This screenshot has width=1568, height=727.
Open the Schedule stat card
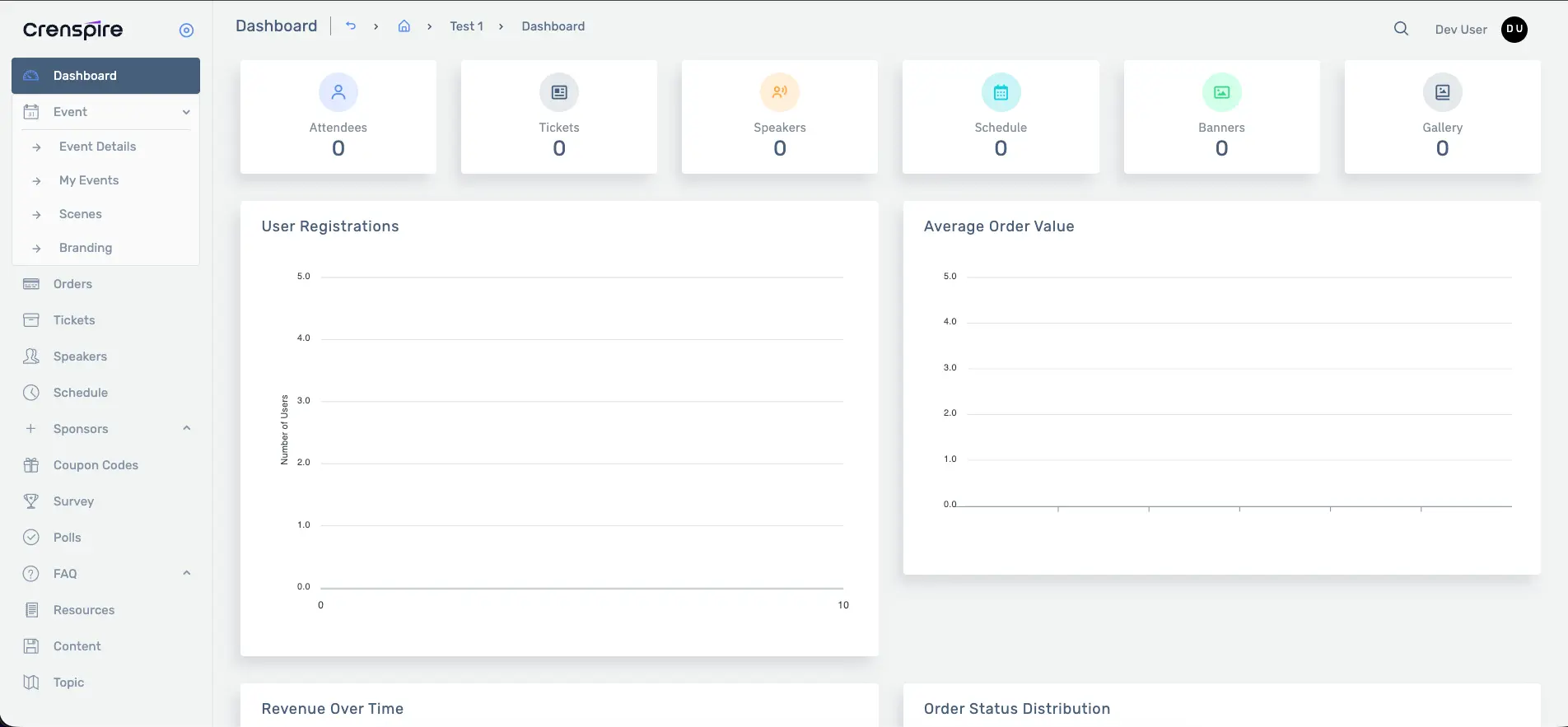tap(1001, 117)
